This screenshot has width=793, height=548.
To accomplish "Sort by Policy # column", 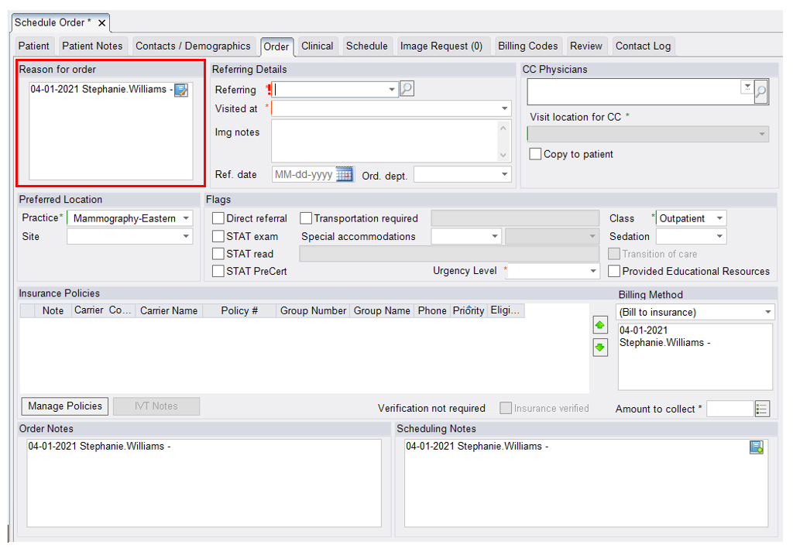I will (239, 310).
